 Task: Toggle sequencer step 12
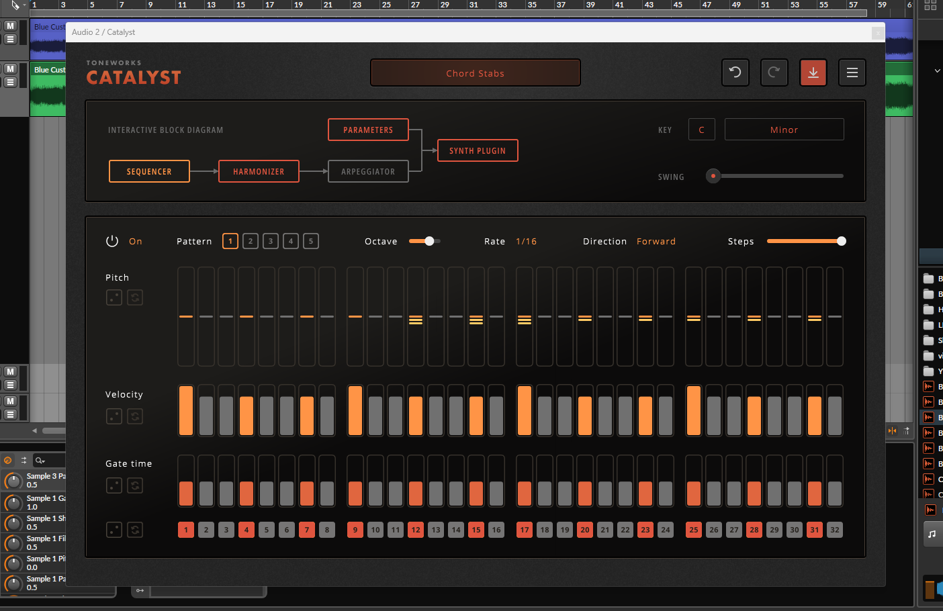pos(416,530)
